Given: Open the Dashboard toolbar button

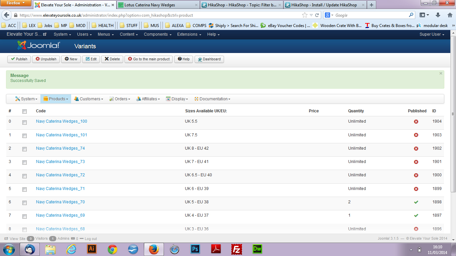Looking at the screenshot, I should 209,59.
